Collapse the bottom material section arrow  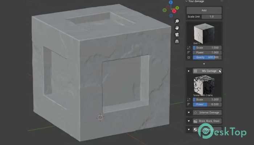coord(189,129)
